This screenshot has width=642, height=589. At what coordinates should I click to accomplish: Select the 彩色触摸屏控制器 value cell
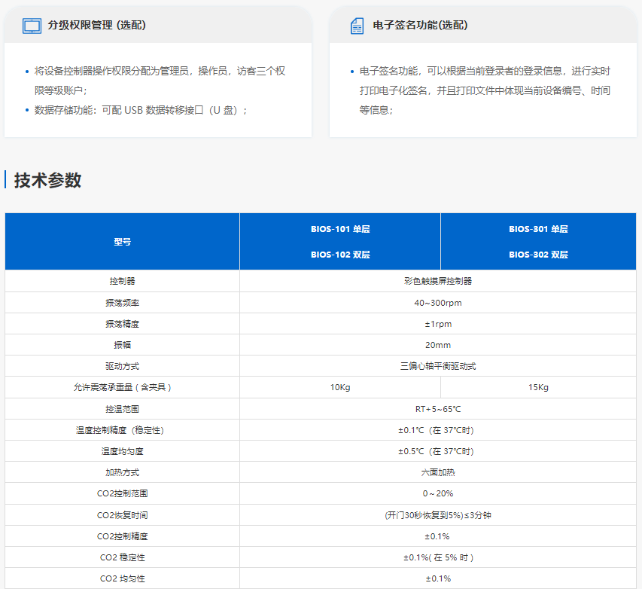click(438, 281)
